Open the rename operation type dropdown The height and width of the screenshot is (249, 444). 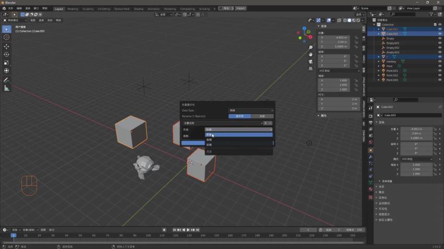(x=223, y=123)
